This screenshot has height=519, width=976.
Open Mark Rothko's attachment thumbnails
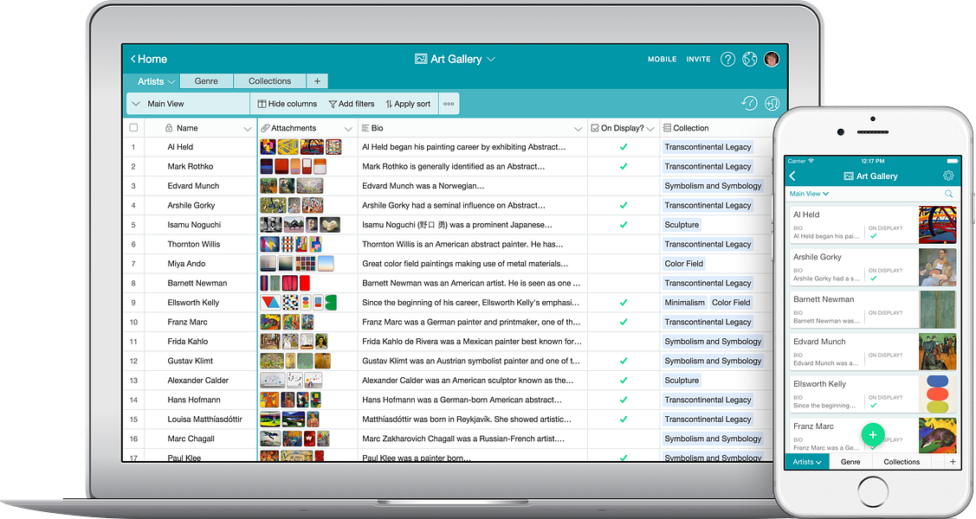pyautogui.click(x=293, y=167)
